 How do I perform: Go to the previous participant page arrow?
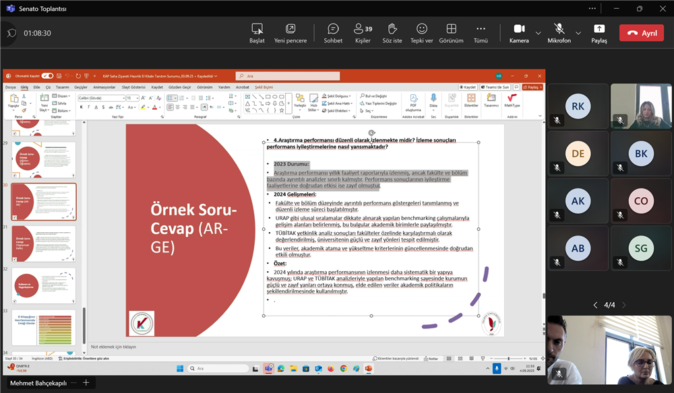click(595, 305)
